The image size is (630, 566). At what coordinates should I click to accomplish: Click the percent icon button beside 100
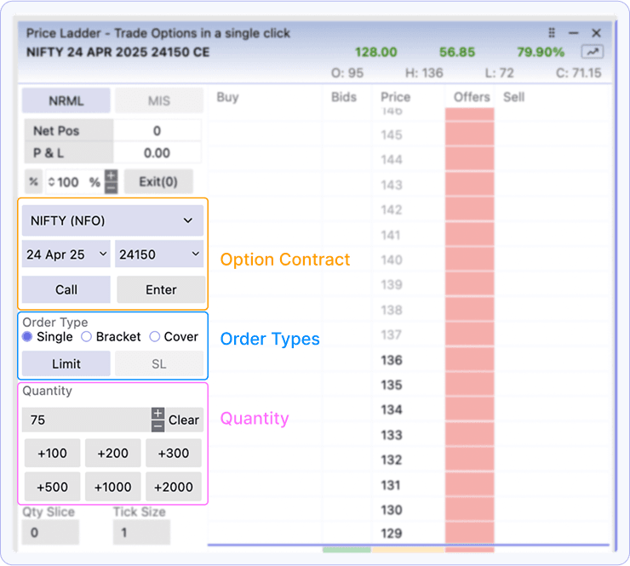pyautogui.click(x=33, y=181)
